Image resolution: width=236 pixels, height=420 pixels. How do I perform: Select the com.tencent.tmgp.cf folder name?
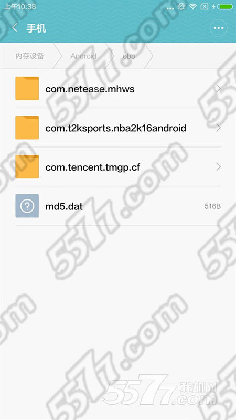(x=93, y=167)
